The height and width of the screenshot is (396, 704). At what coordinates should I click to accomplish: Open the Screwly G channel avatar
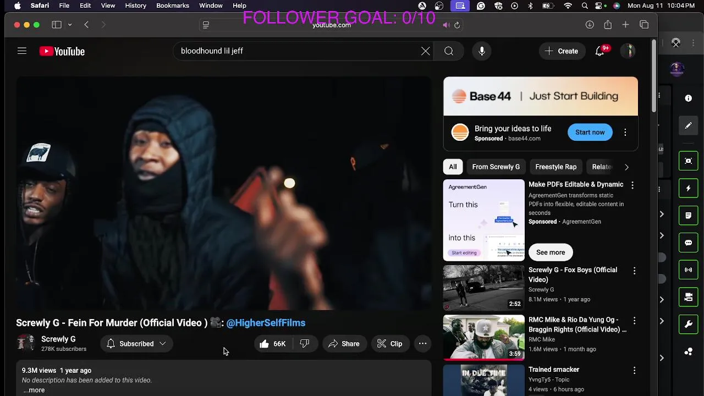pos(26,344)
